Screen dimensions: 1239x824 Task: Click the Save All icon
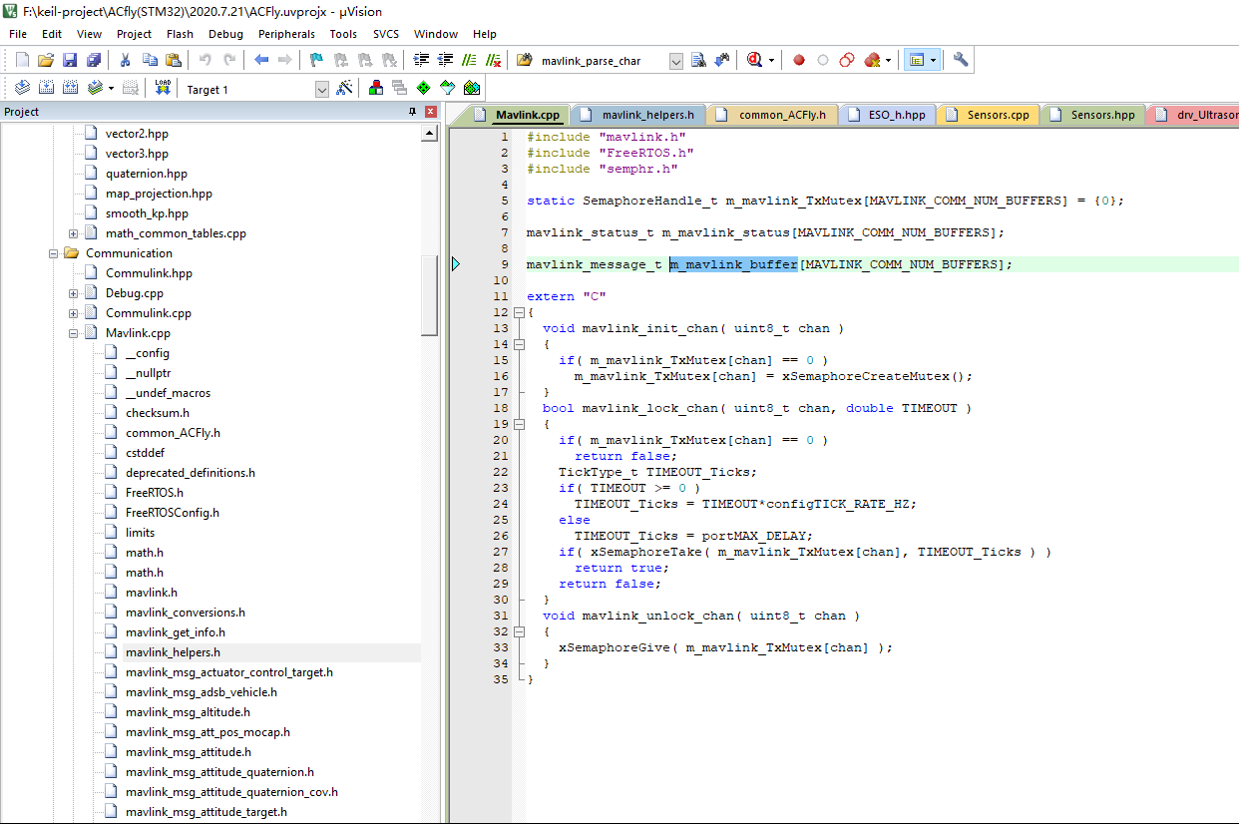coord(93,60)
